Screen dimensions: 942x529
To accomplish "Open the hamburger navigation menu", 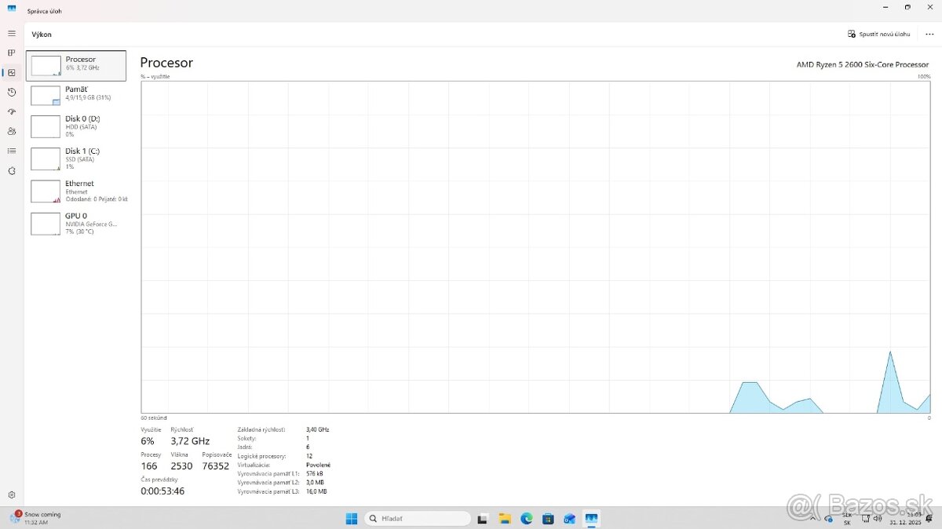I will pos(12,34).
